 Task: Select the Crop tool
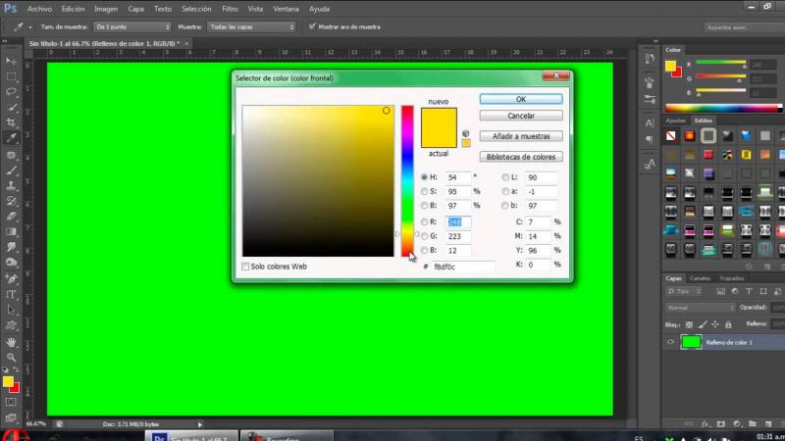[x=11, y=122]
